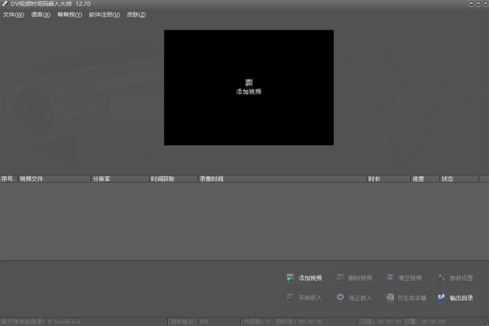
Task: Minimize the window from title bar
Action: [x=471, y=4]
